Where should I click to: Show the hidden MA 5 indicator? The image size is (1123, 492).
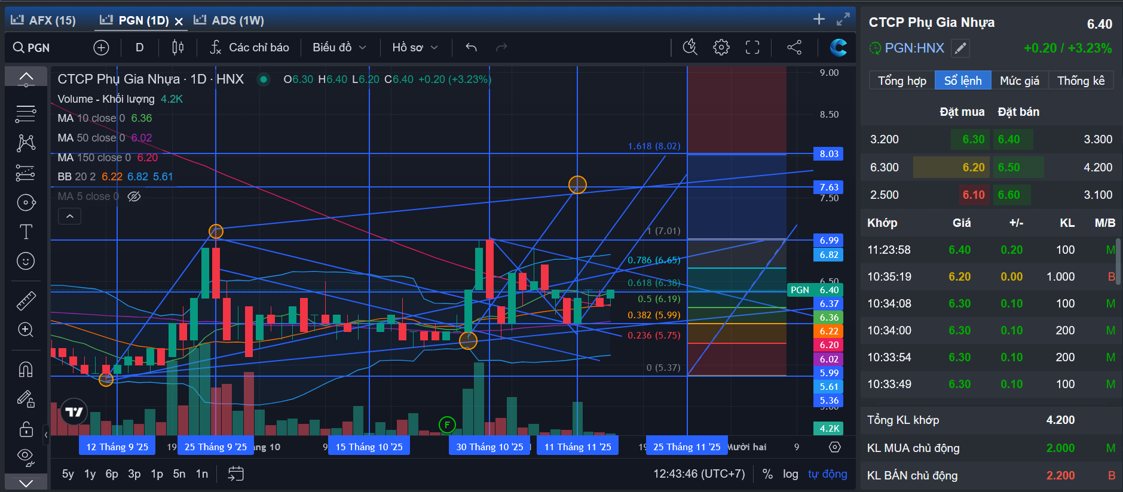coord(134,196)
